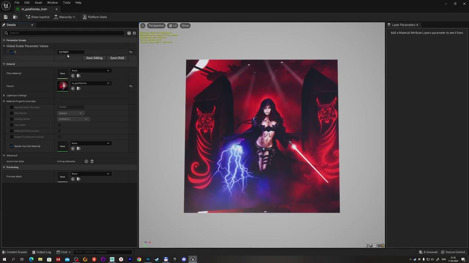Image resolution: width=469 pixels, height=263 pixels.
Task: Add an Asset User Data array element
Action: tap(86, 161)
